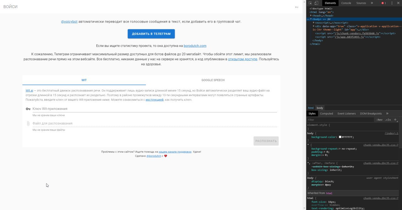This screenshot has width=402, height=210.
Task: Click the closing </body> tag line
Action: point(318,41)
